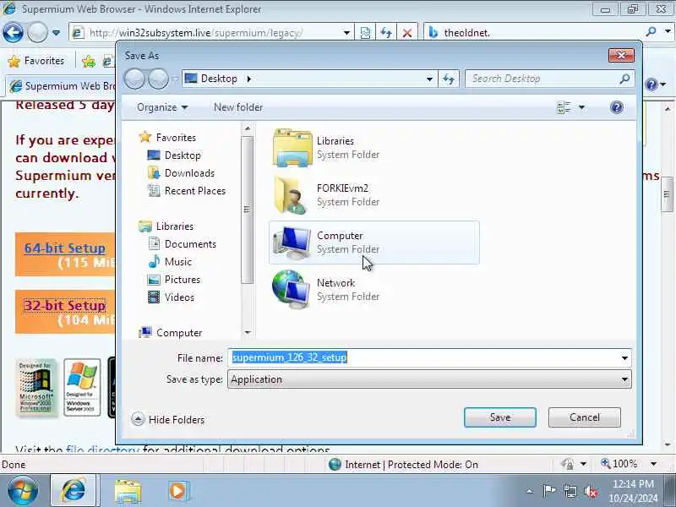Image resolution: width=676 pixels, height=507 pixels.
Task: Click the Back button in Internet Explorer
Action: pyautogui.click(x=13, y=32)
